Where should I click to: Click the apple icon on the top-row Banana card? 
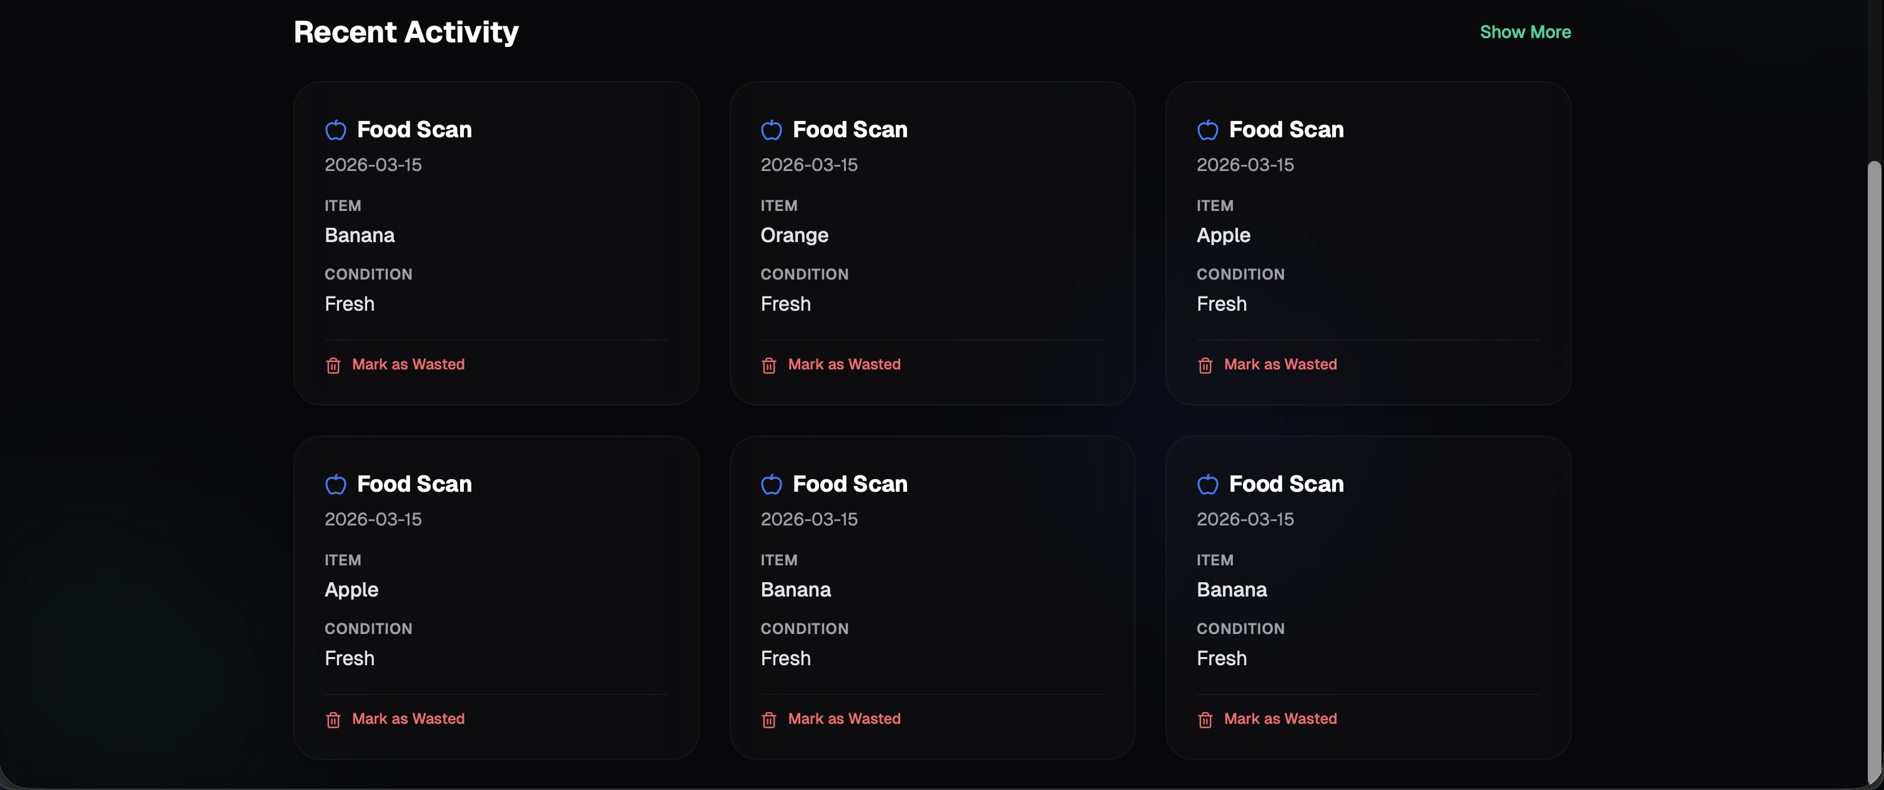coord(335,130)
